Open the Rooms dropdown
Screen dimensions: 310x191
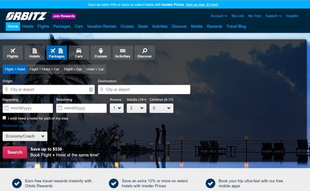pyautogui.click(x=116, y=108)
